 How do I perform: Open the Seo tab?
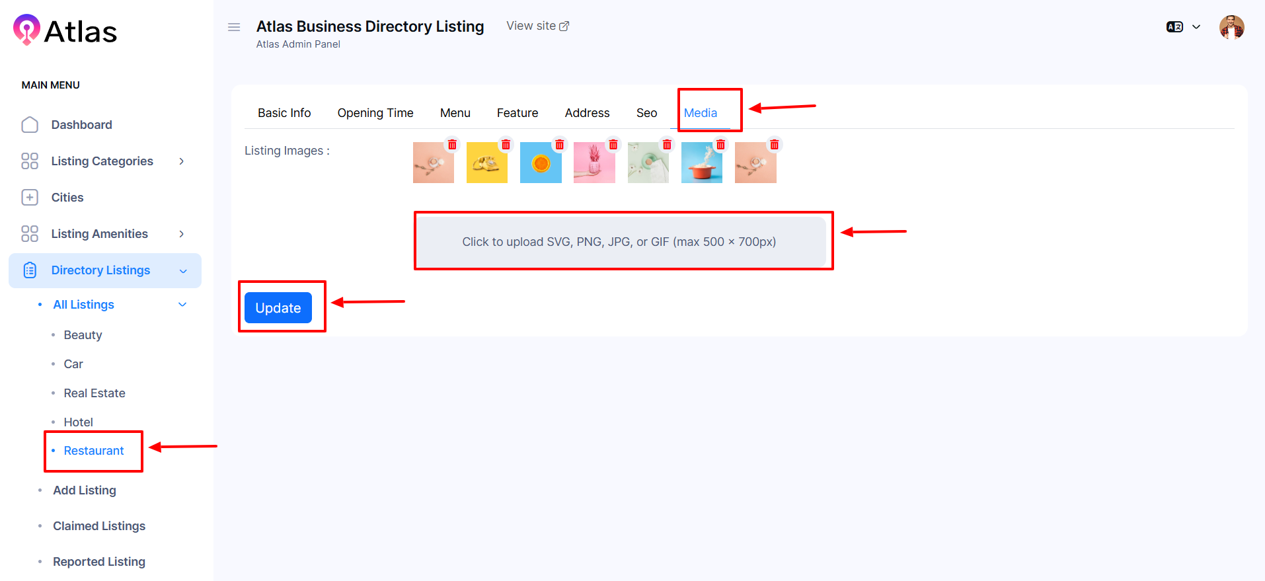point(646,113)
